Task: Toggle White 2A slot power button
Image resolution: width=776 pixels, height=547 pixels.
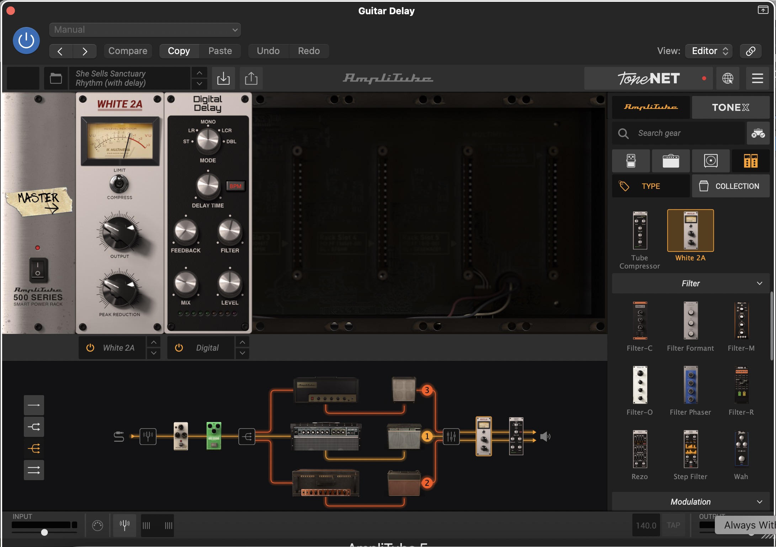Action: [90, 348]
